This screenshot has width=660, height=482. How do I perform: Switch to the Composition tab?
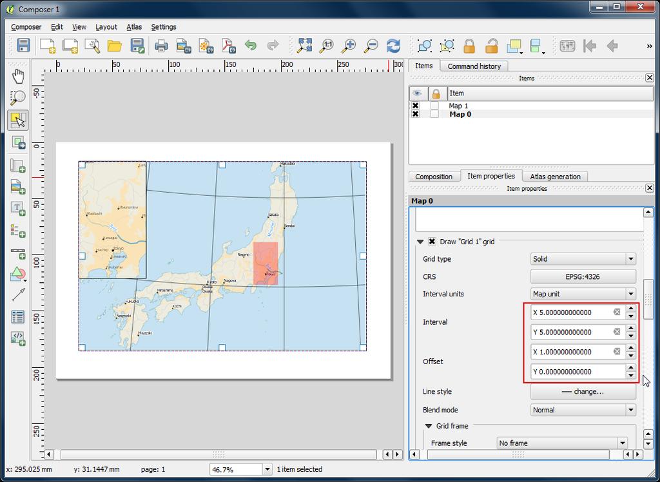coord(434,177)
